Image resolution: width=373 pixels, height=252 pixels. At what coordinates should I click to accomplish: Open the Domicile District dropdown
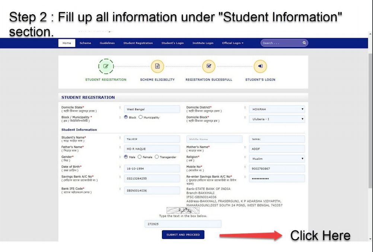pyautogui.click(x=277, y=109)
